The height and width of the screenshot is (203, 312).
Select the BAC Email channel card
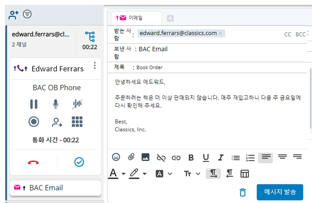point(55,188)
